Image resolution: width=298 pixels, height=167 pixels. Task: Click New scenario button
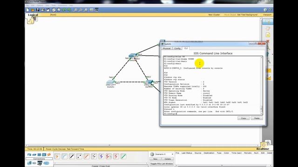155,159
